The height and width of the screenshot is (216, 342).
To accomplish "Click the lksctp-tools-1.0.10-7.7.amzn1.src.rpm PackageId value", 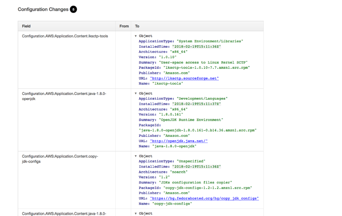I will 207,68.
